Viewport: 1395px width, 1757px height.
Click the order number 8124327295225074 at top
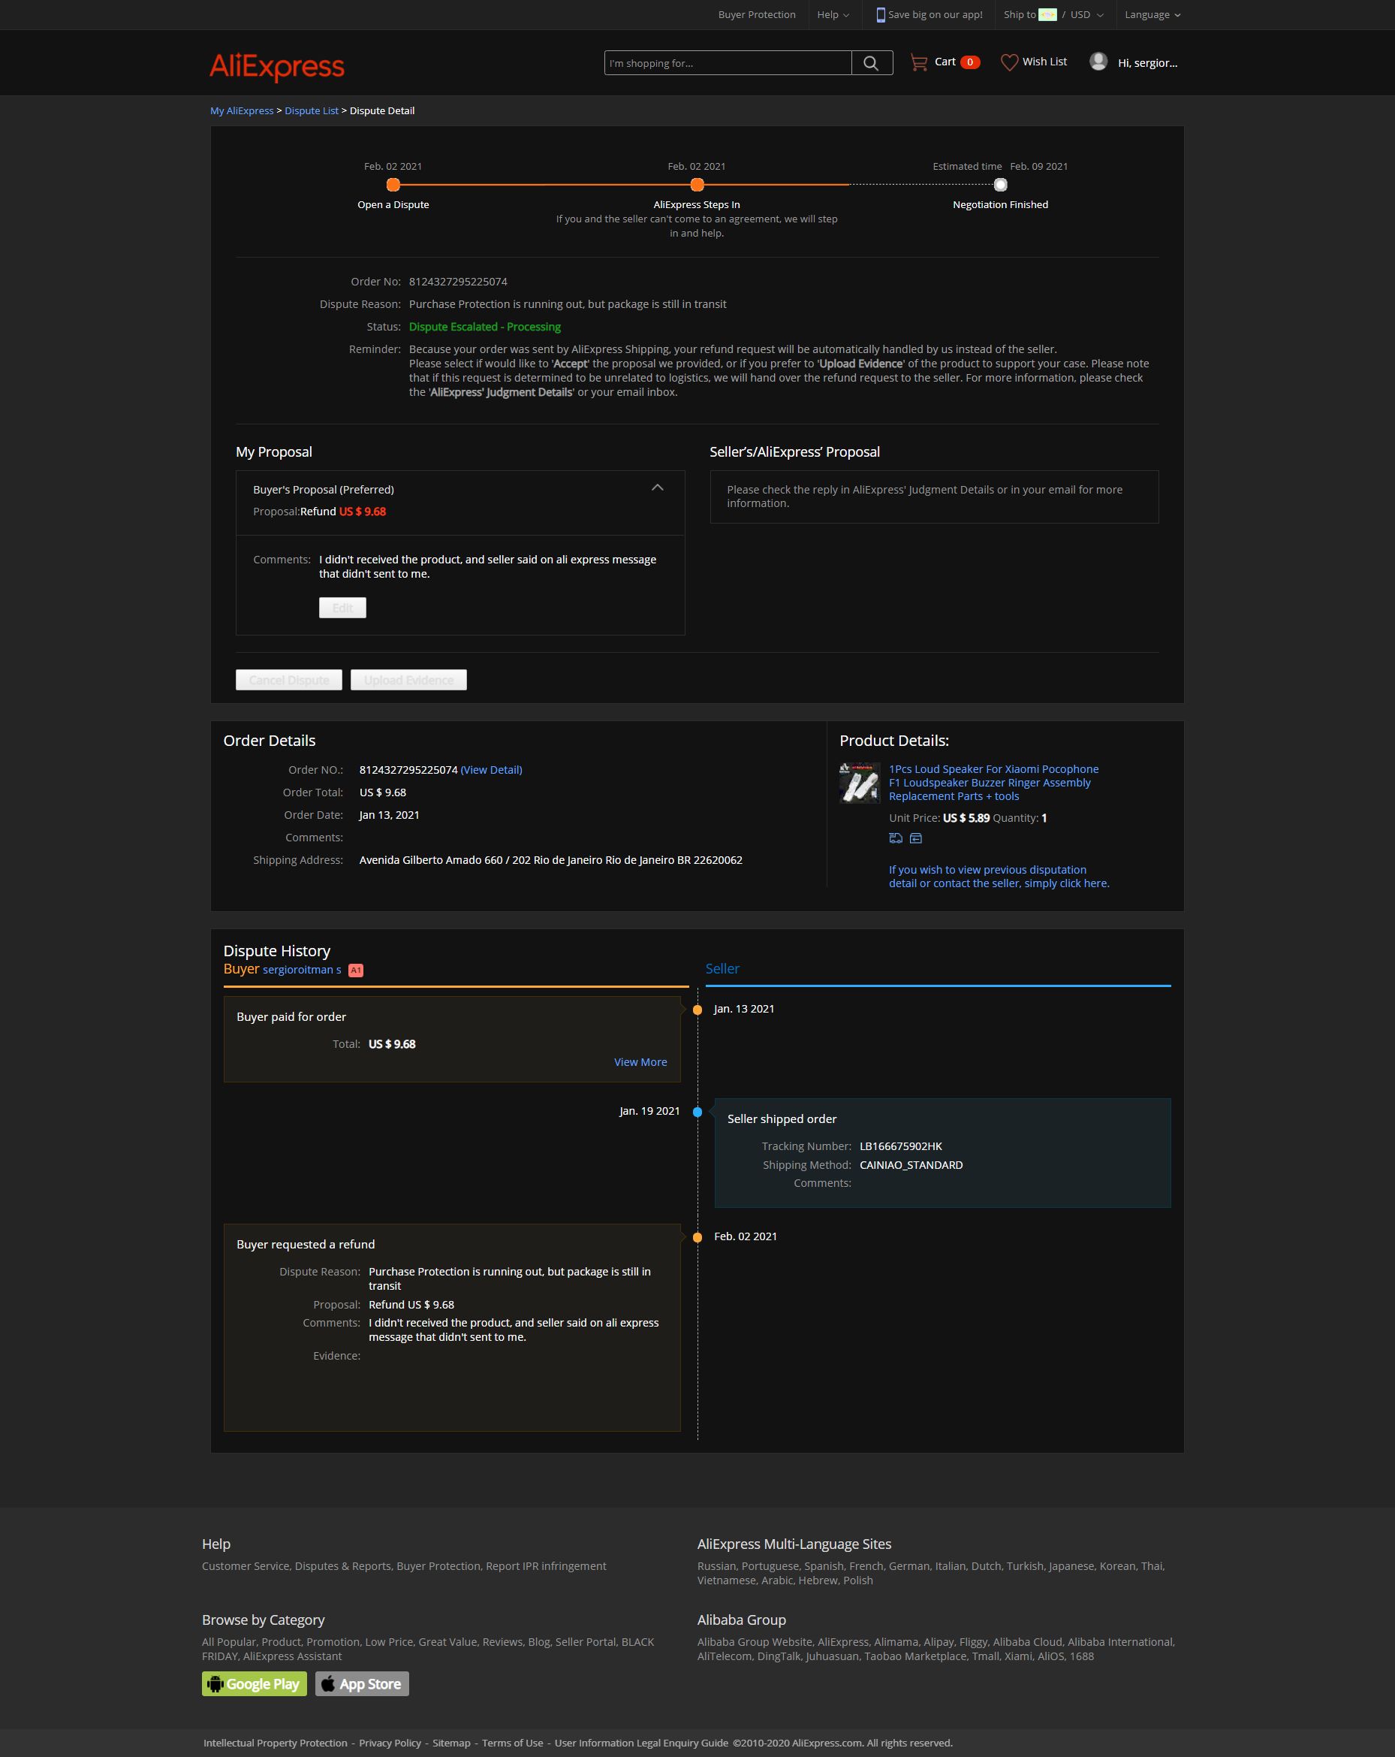[458, 282]
